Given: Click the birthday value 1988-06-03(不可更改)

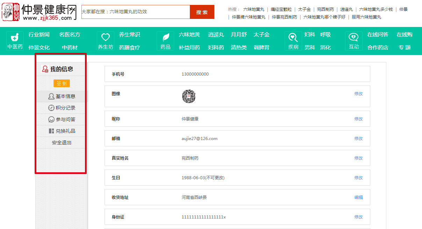Looking at the screenshot, I should [203, 178].
